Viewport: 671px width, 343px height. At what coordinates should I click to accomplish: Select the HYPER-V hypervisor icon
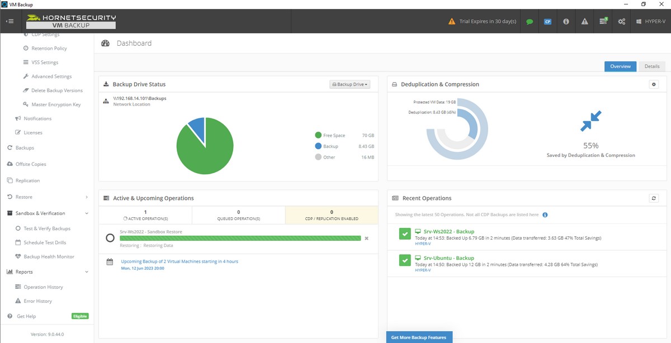pos(649,21)
